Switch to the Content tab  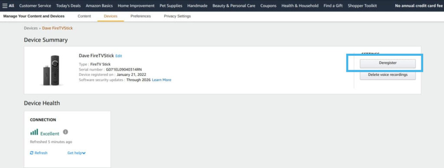click(x=84, y=16)
